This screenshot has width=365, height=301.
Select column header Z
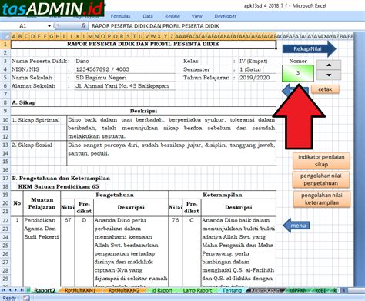(x=172, y=36)
